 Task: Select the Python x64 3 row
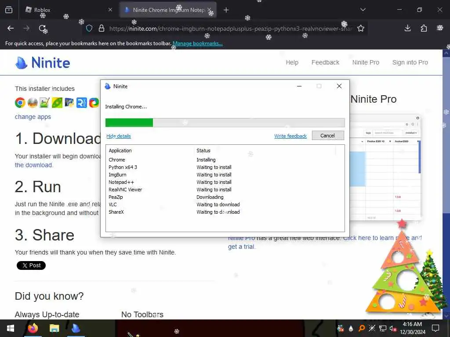pyautogui.click(x=225, y=167)
